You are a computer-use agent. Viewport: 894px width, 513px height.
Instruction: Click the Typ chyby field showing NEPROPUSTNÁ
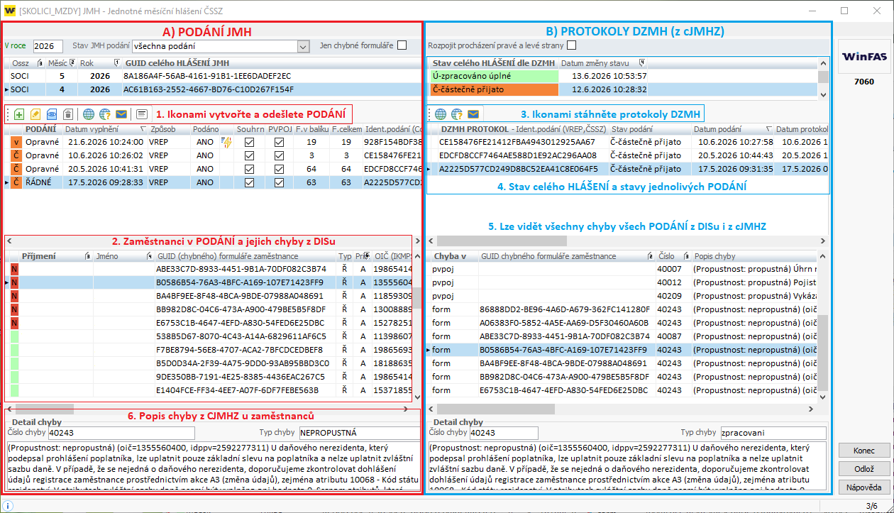358,433
